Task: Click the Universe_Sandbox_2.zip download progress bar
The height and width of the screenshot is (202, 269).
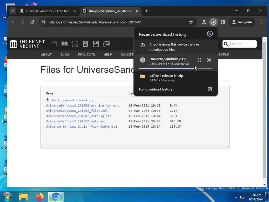Action: [x=176, y=68]
